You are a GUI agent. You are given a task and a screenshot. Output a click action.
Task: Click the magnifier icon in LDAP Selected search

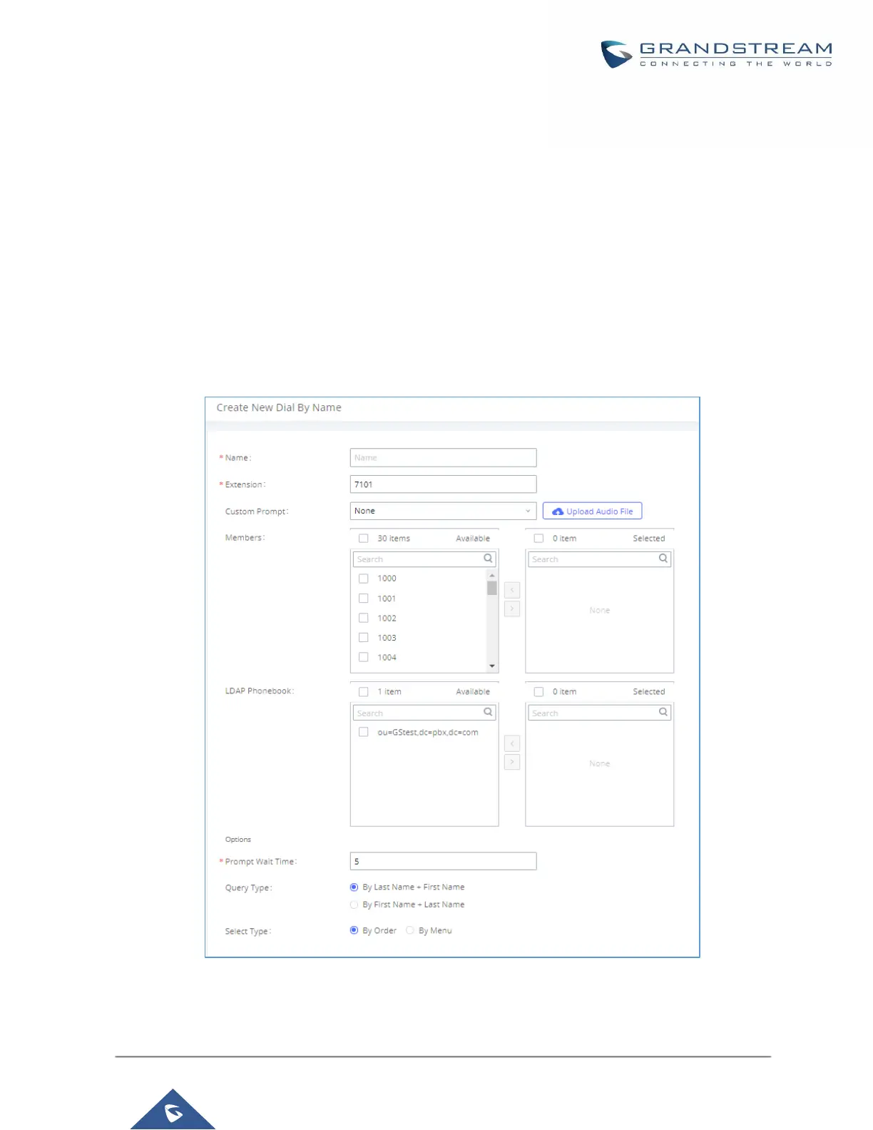pyautogui.click(x=663, y=712)
